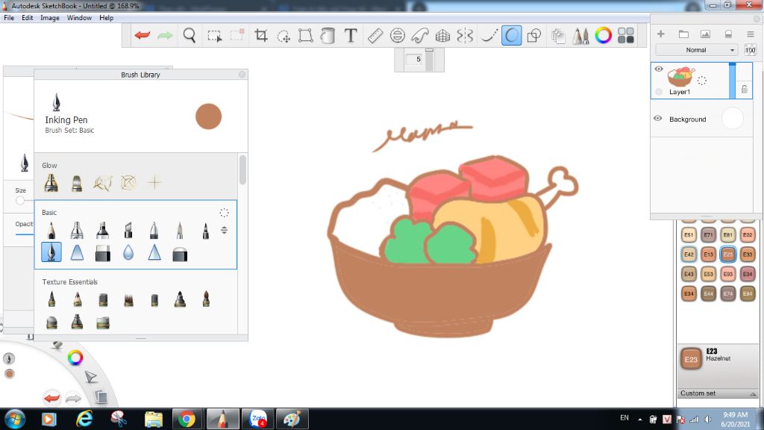Activate the French Curve tool
This screenshot has height=430, width=764.
[x=420, y=35]
